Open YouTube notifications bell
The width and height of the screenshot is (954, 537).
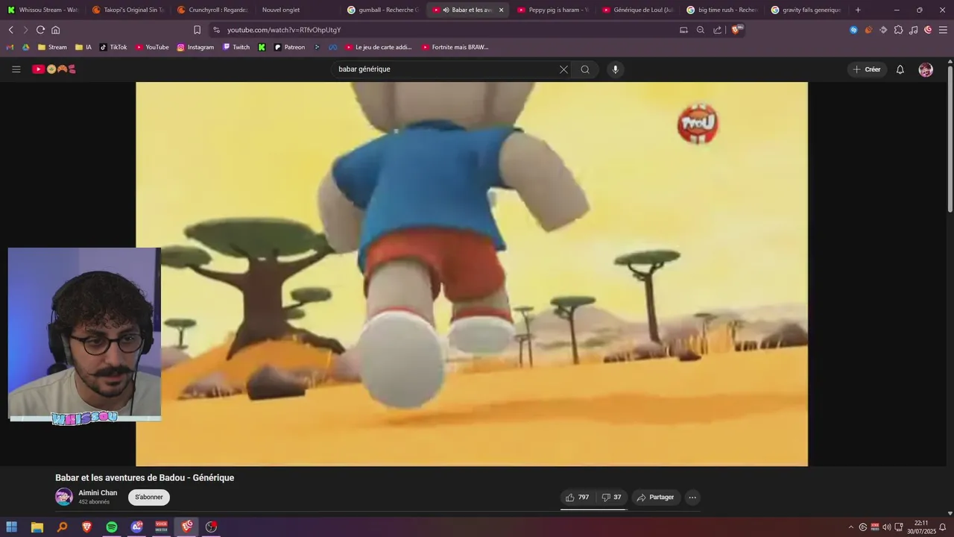click(900, 69)
